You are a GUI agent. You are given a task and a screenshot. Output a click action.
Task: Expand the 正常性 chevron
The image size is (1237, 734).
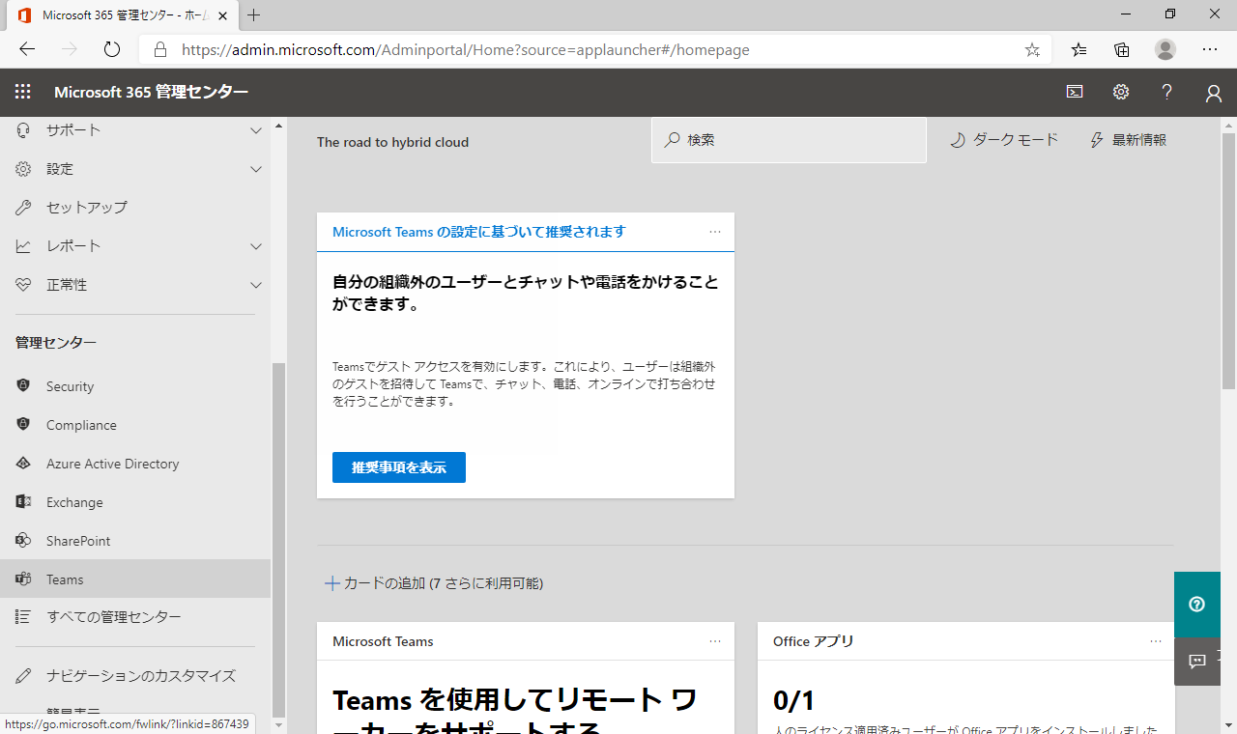(256, 285)
